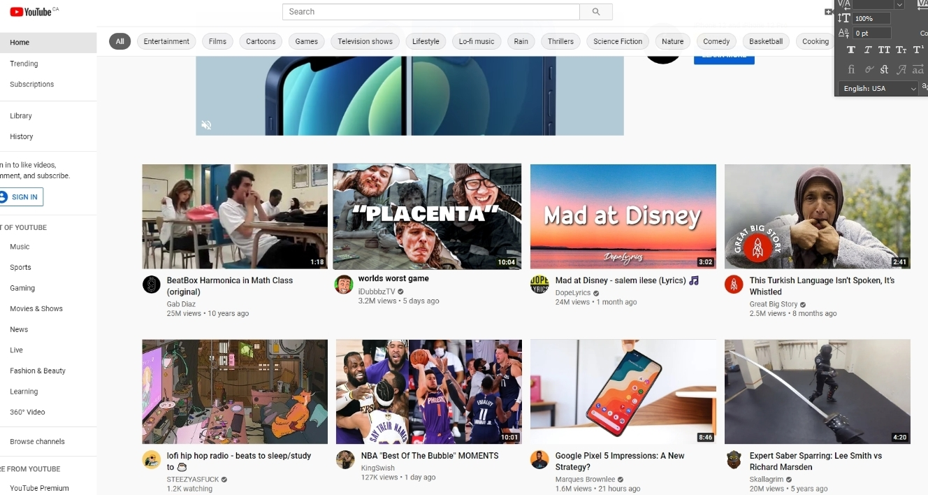928x495 pixels.
Task: Open STEEZYASFUCK channel avatar
Action: [x=151, y=459]
